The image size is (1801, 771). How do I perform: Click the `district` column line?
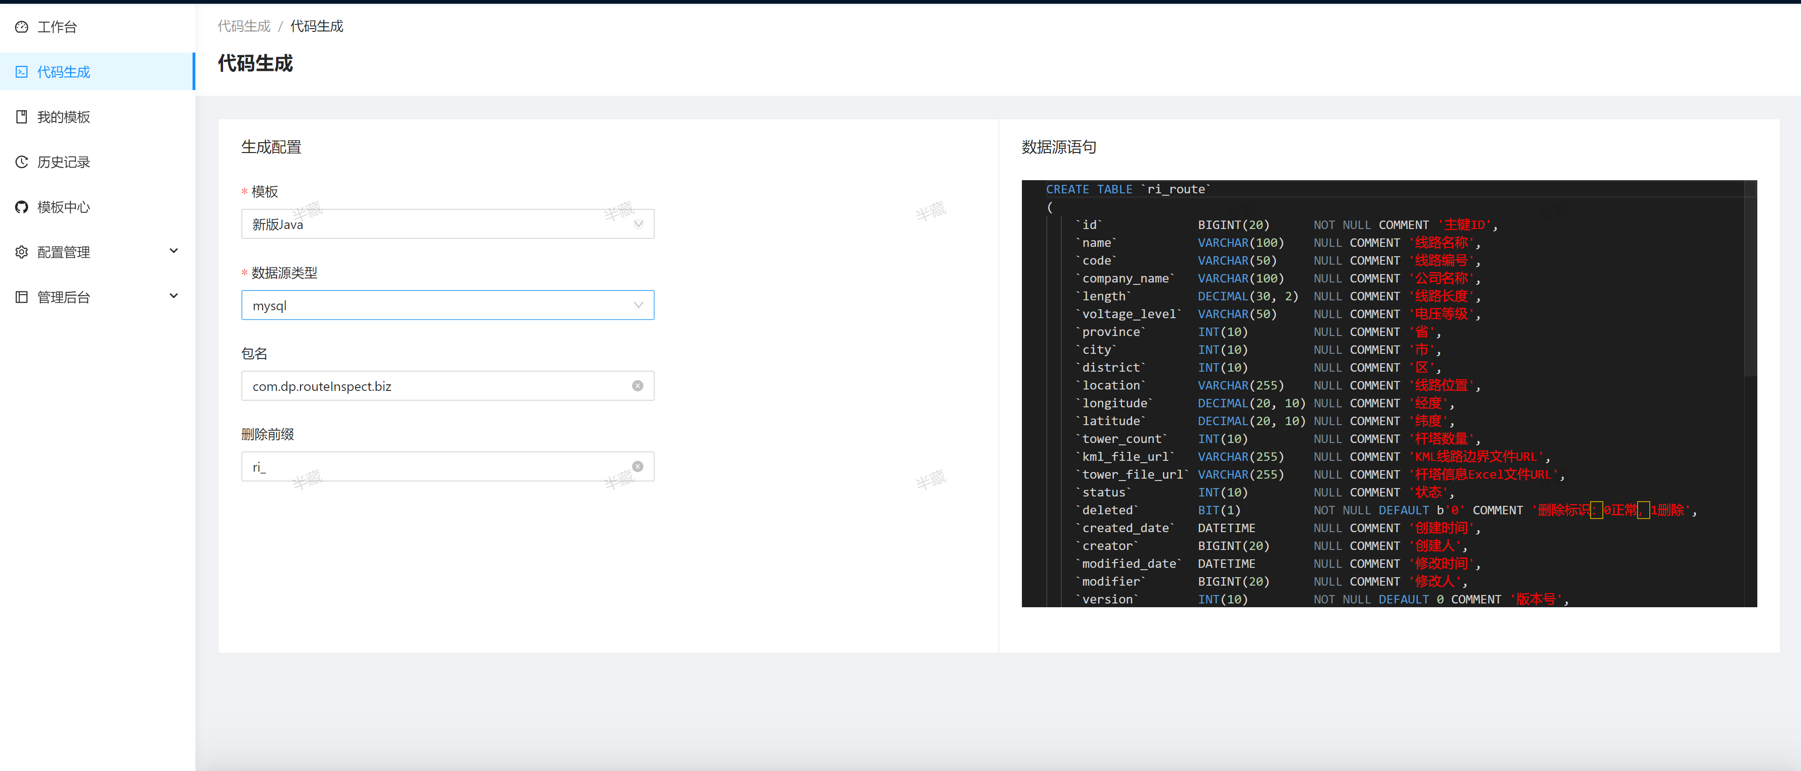(x=1259, y=367)
